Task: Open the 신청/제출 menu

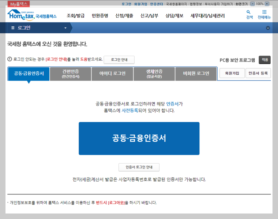Action: (124, 16)
